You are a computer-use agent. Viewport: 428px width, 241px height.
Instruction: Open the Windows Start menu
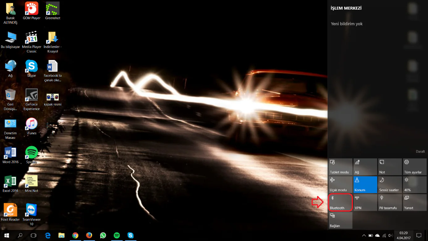pos(6,235)
